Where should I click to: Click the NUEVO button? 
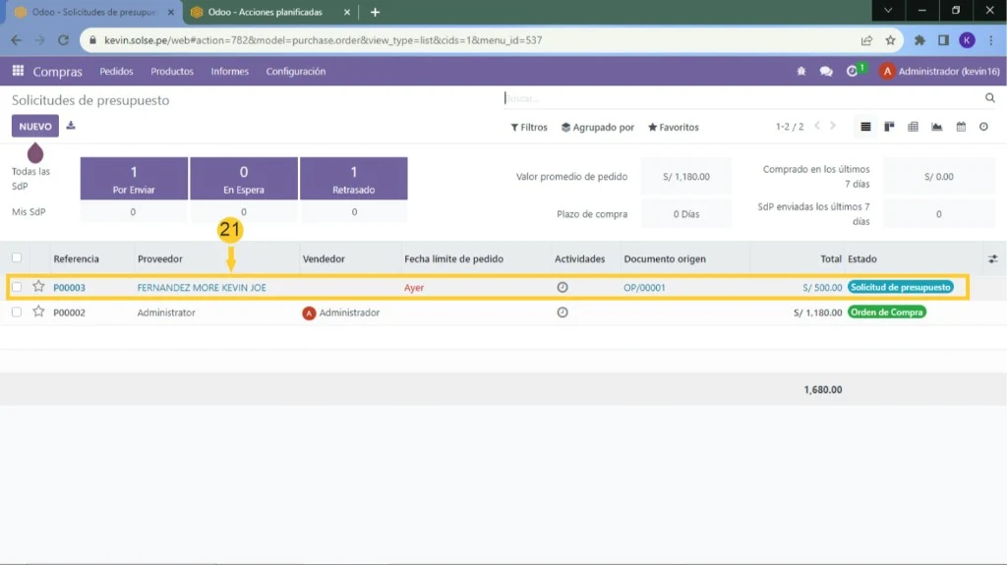point(35,127)
